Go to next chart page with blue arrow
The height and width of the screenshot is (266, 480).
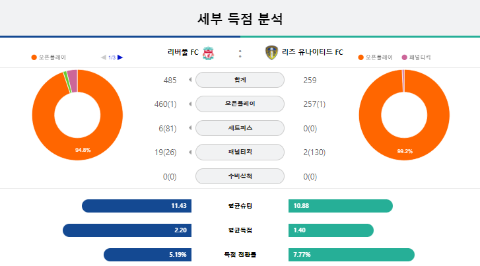coord(120,57)
